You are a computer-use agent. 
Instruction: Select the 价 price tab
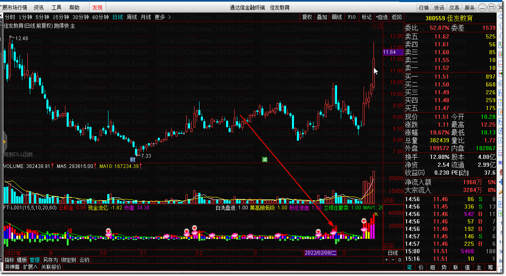coord(421,267)
